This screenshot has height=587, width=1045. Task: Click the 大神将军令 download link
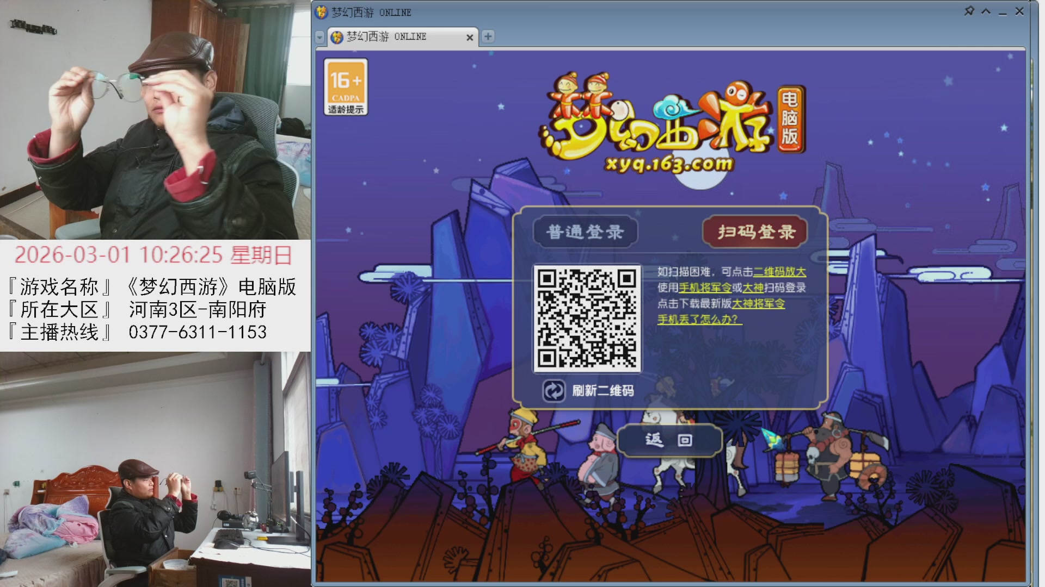pyautogui.click(x=758, y=304)
